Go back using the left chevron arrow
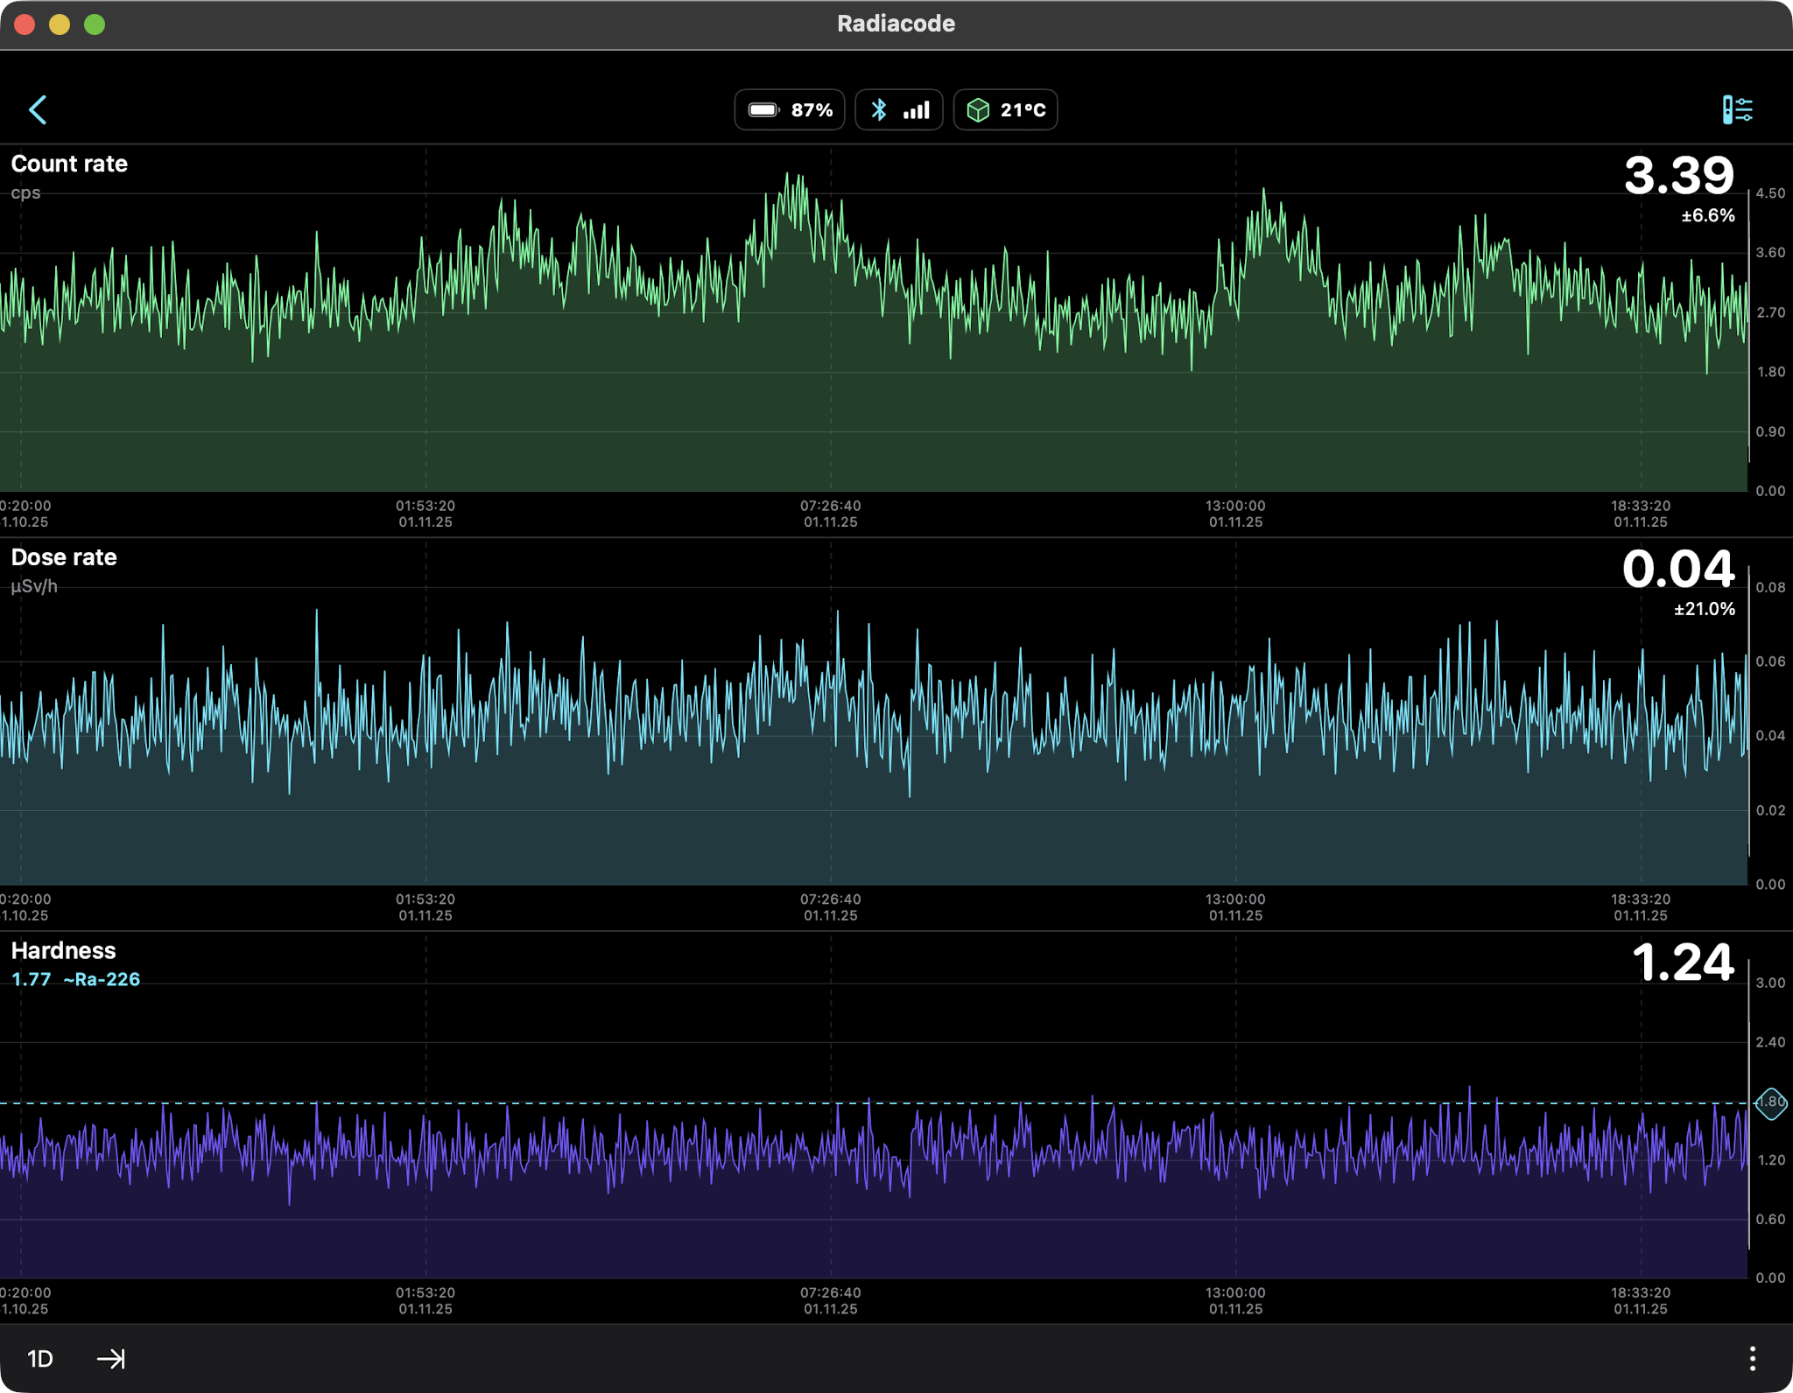Viewport: 1793px width, 1393px height. (38, 110)
